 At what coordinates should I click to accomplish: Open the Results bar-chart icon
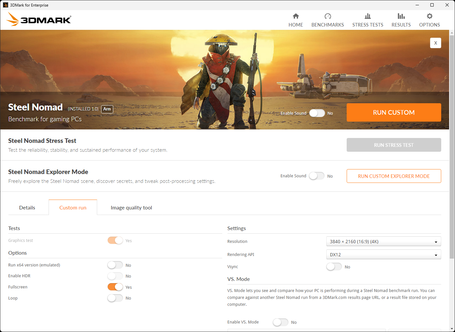(401, 16)
